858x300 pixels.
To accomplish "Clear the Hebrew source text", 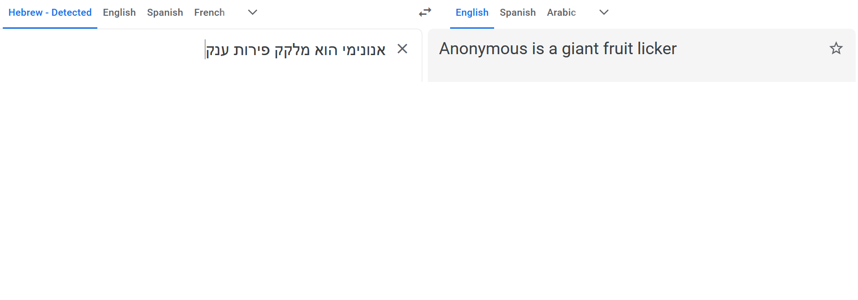I will point(402,49).
